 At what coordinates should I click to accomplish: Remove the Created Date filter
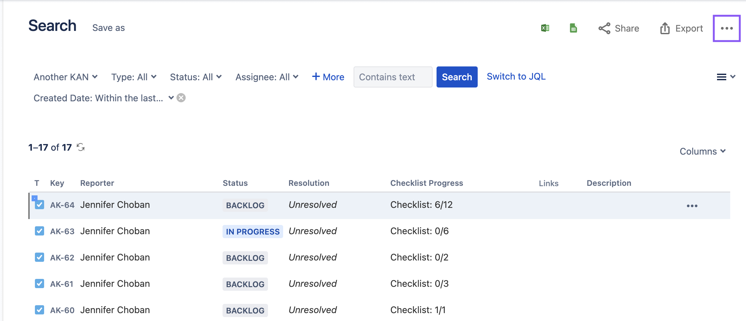[x=181, y=98]
